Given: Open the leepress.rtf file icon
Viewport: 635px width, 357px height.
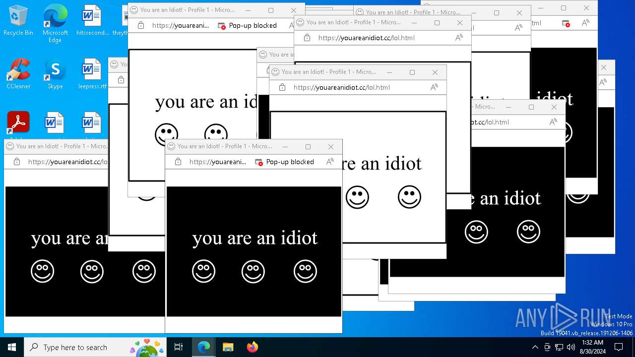Looking at the screenshot, I should tap(92, 73).
